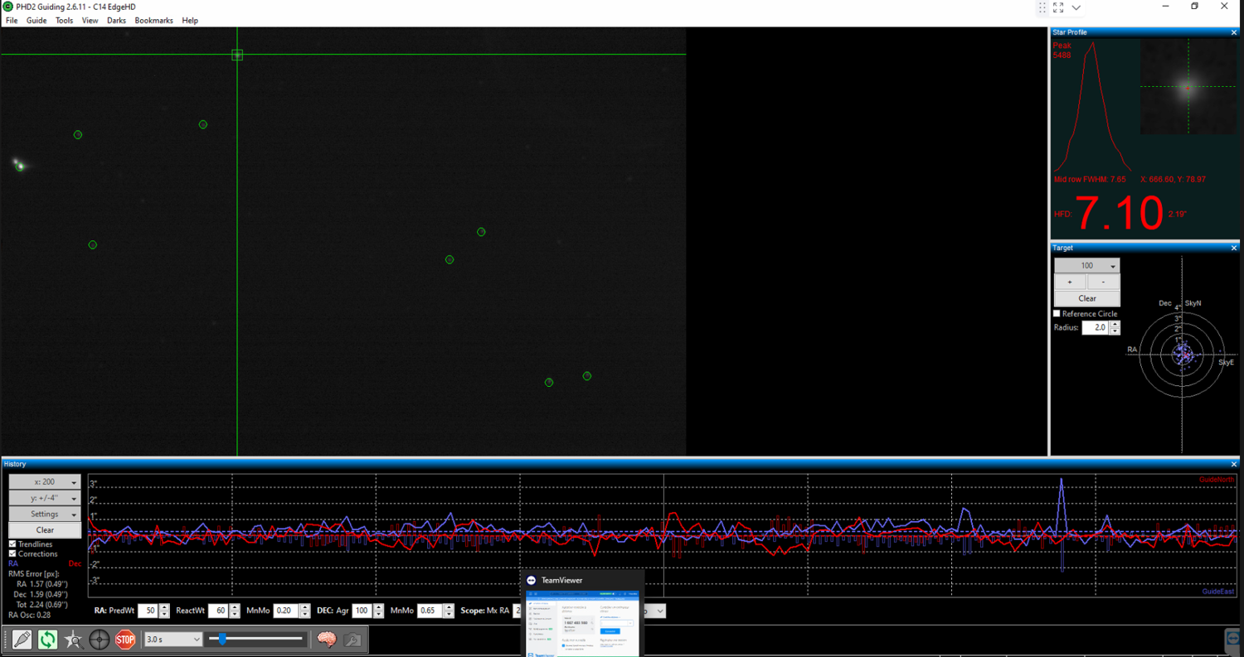Open advanced settings brain icon
This screenshot has height=657, width=1244.
326,640
